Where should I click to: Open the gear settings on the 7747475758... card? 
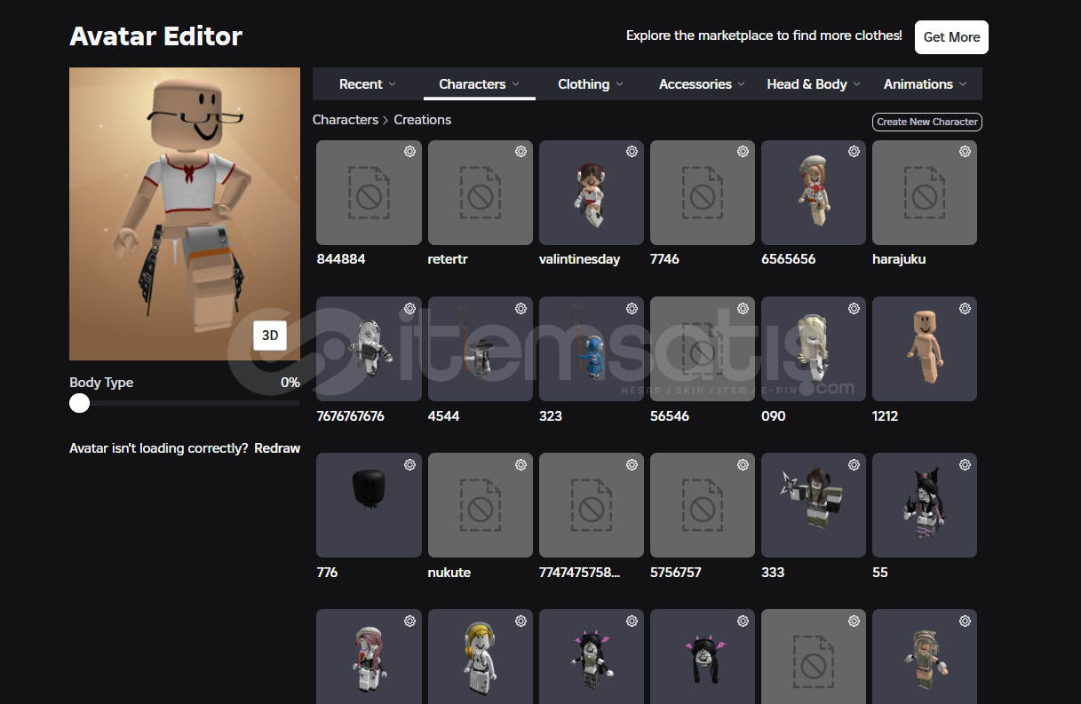[632, 464]
